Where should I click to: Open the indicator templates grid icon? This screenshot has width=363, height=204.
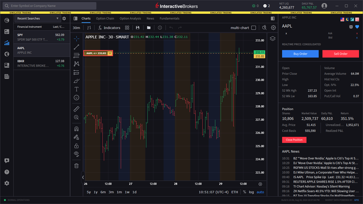(127, 28)
